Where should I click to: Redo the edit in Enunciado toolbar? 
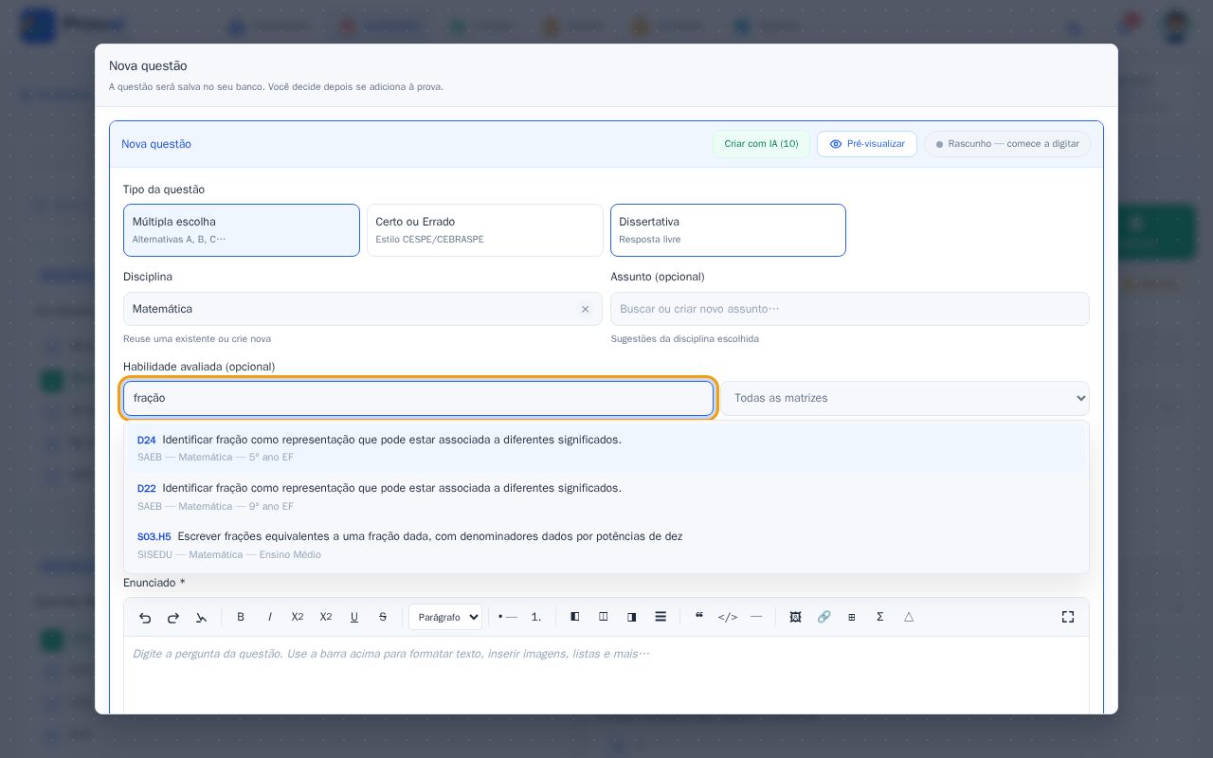click(x=173, y=617)
